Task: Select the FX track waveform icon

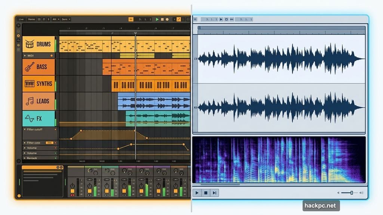Action: click(30, 118)
